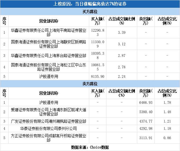180x151 pixels.
Task: Click '序号' header in buyer table
Action: point(4,21)
